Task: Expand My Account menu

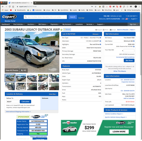Action: pyautogui.click(x=68, y=24)
